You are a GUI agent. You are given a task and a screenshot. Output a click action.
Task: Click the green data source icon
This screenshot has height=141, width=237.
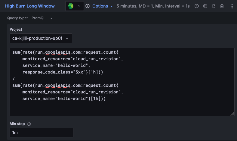pos(71,6)
